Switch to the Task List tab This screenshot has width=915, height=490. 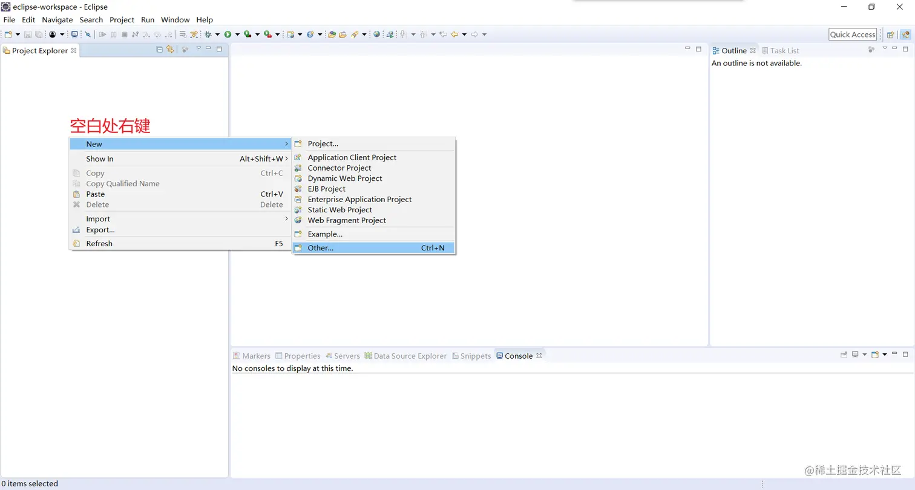coord(781,51)
